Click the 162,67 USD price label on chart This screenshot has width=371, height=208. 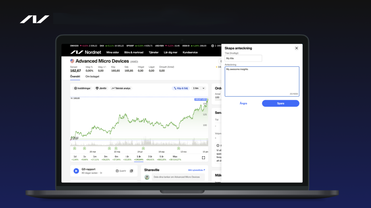(200, 99)
